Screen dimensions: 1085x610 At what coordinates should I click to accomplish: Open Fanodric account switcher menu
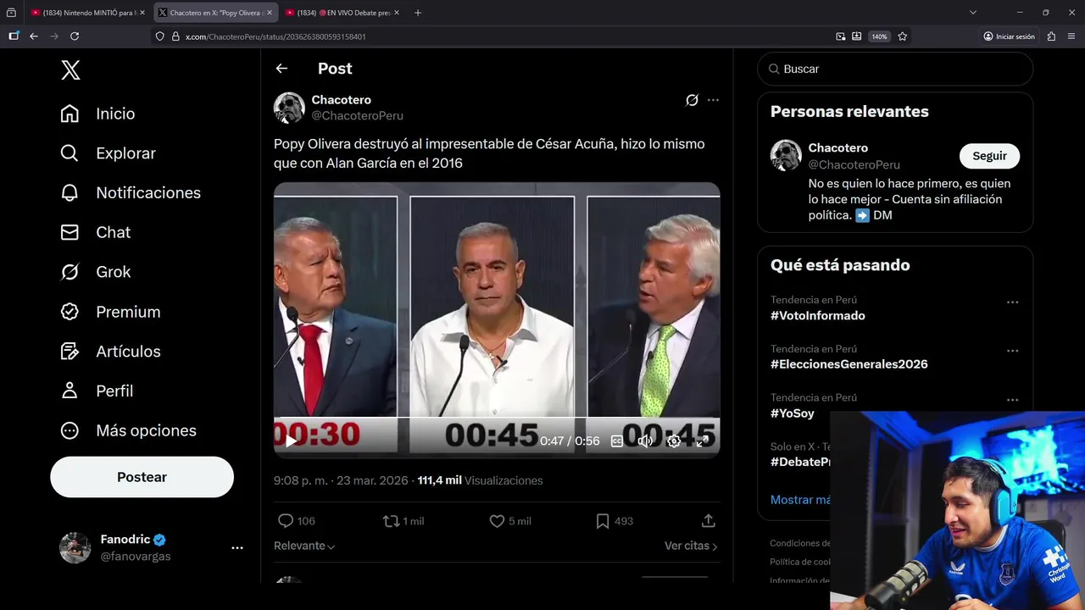(x=237, y=548)
